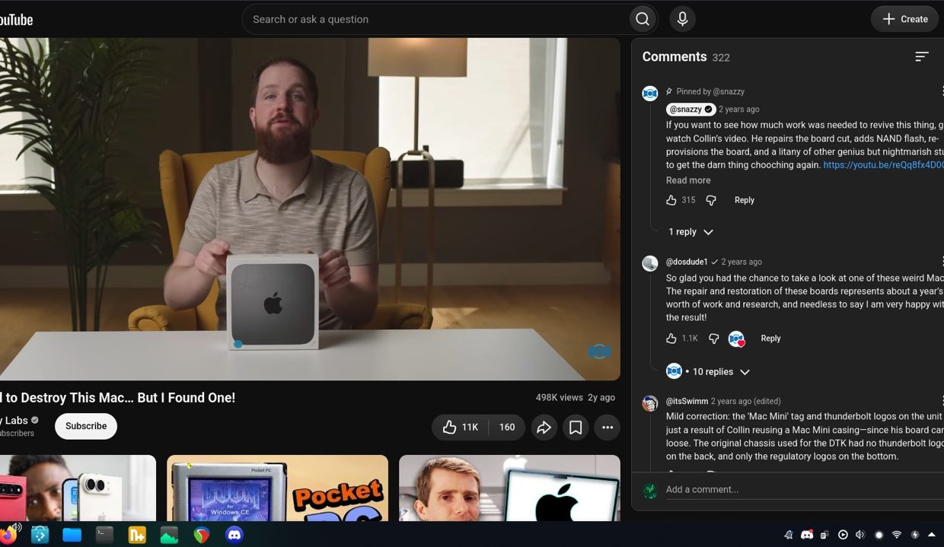Launch the Discover software store taskbar icon
The image size is (944, 547).
40,535
